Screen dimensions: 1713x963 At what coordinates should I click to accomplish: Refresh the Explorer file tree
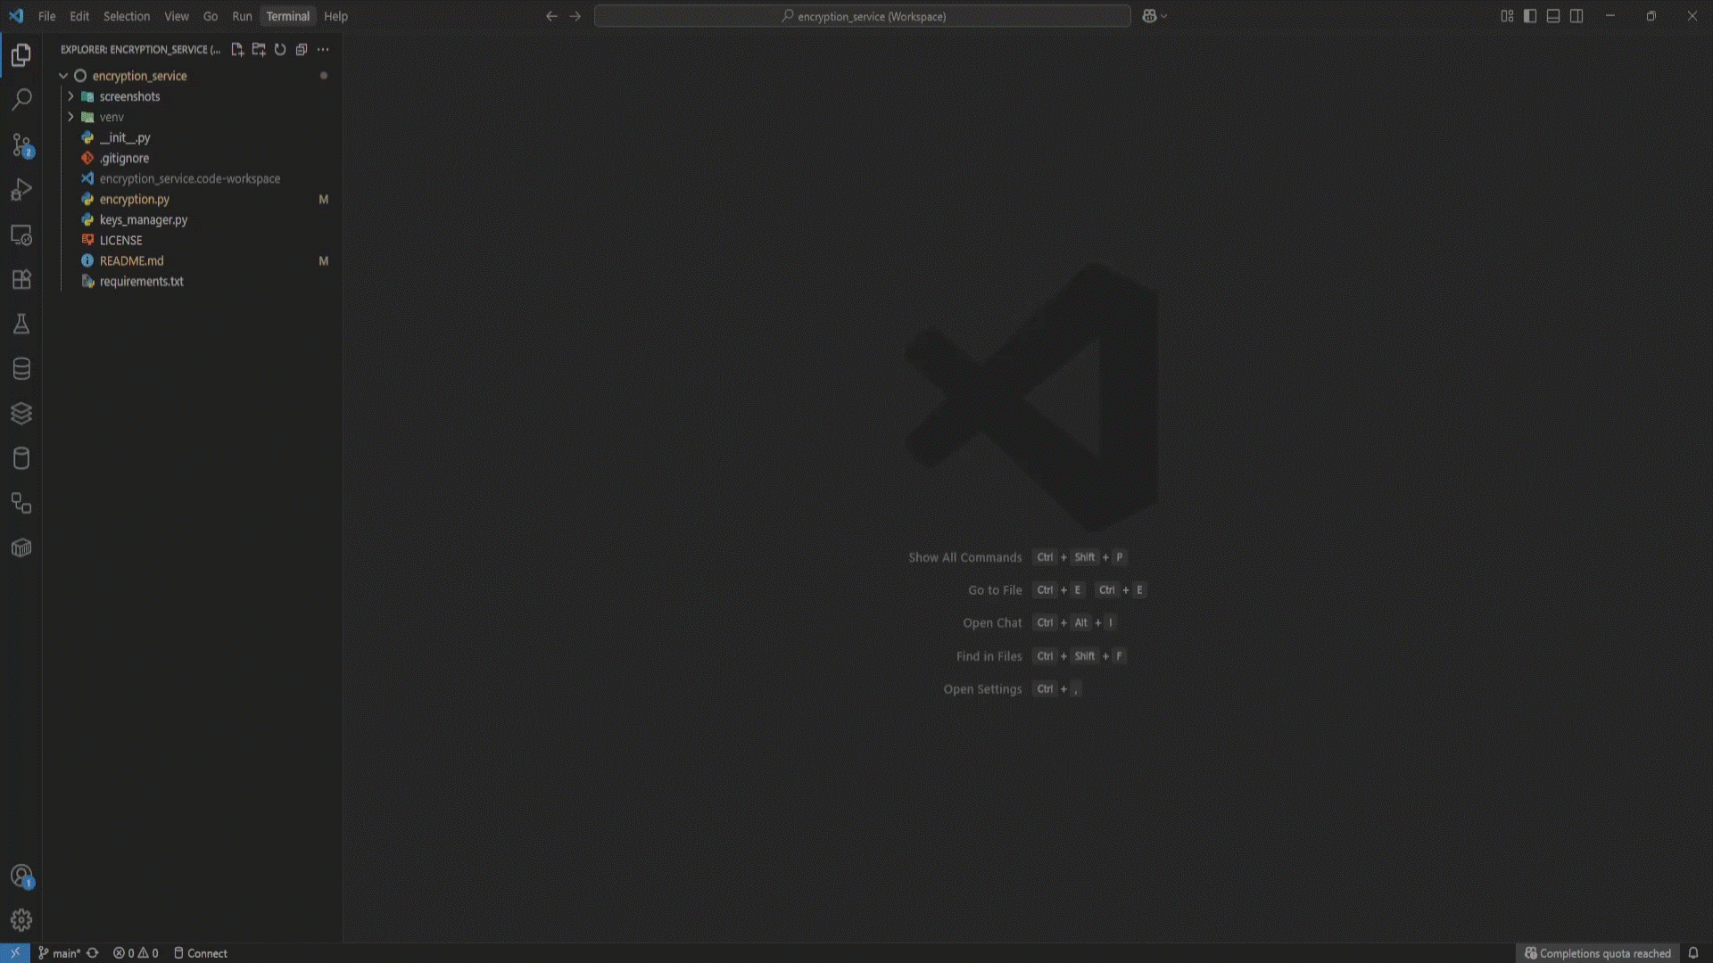pyautogui.click(x=280, y=50)
